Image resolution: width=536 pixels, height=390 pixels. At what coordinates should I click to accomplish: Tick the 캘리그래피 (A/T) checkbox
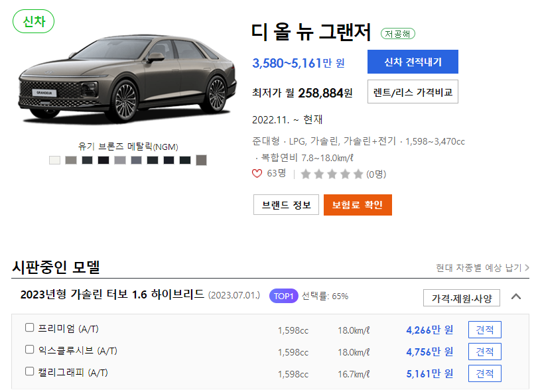pyautogui.click(x=30, y=371)
